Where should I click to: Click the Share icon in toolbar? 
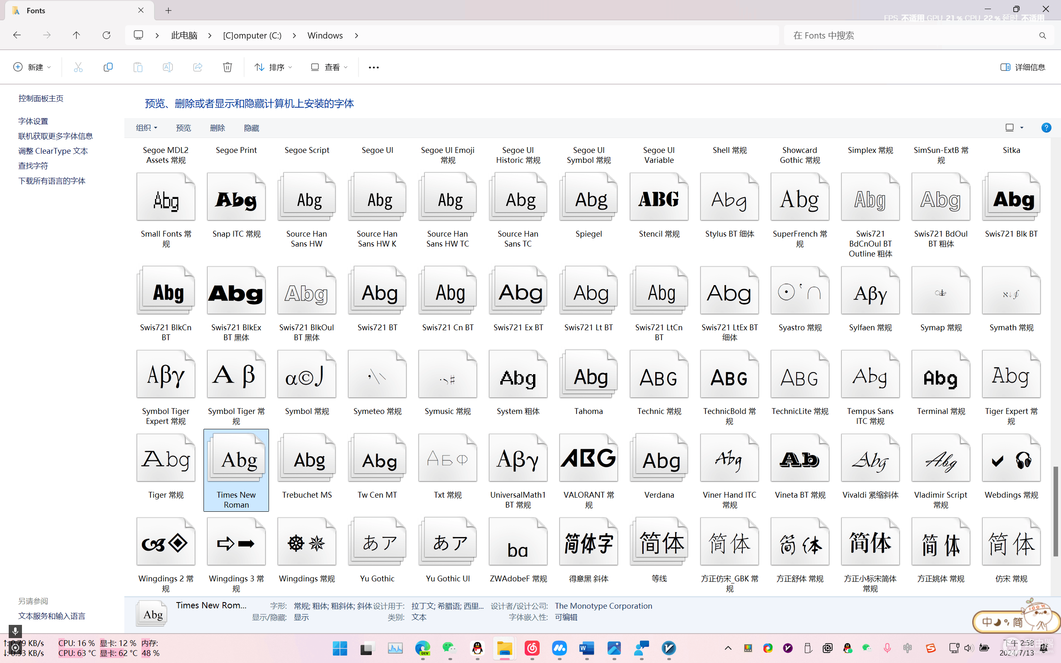pyautogui.click(x=197, y=67)
